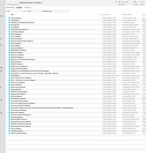Open the Grouper menu icon

(x=136, y=2)
